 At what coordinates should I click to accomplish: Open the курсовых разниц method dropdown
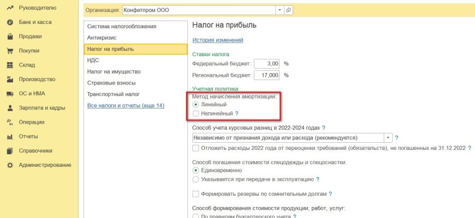(x=388, y=138)
